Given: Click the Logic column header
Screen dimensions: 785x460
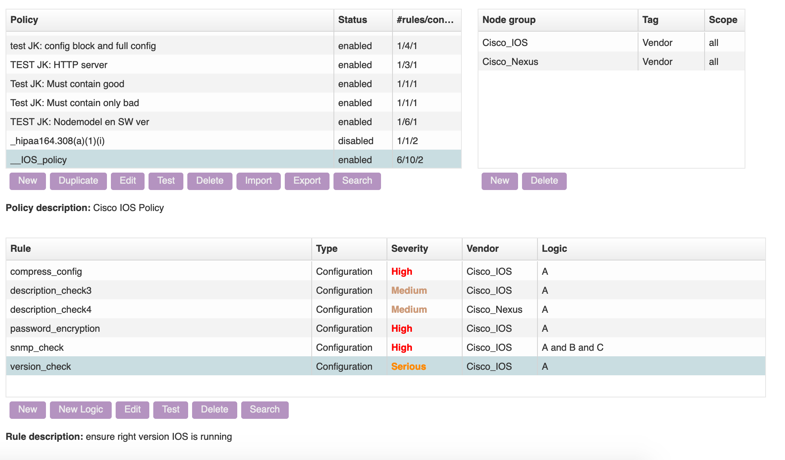Looking at the screenshot, I should pyautogui.click(x=554, y=249).
